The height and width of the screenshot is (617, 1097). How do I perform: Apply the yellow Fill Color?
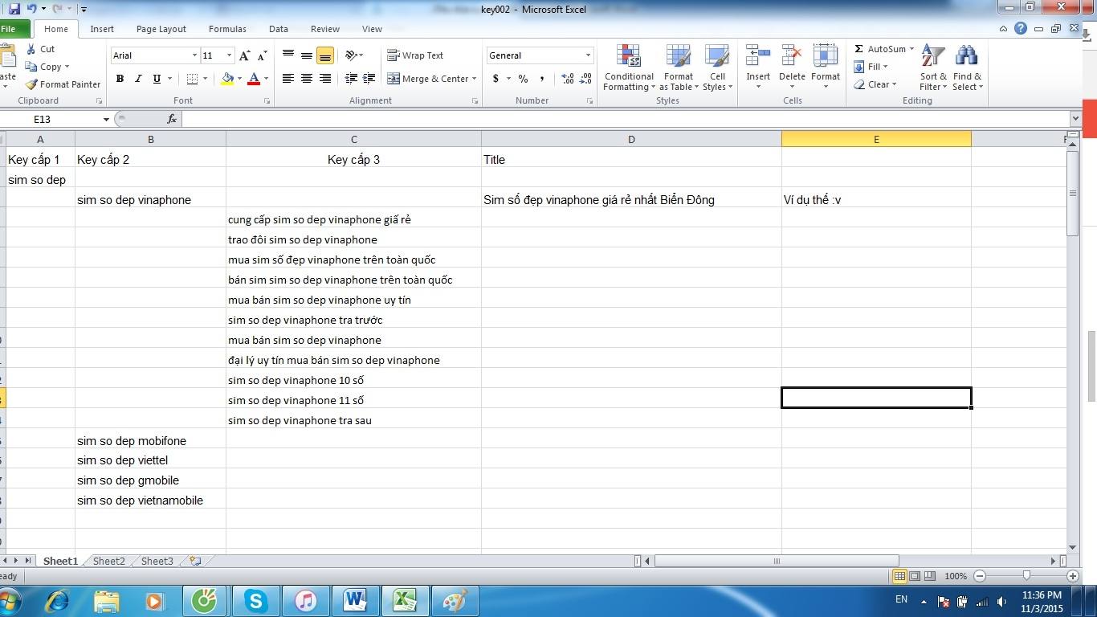[x=227, y=79]
